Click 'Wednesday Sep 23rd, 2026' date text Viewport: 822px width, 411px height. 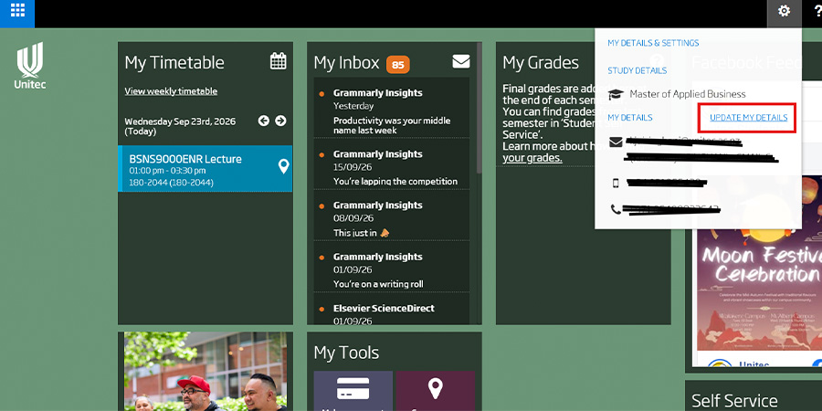click(x=180, y=121)
